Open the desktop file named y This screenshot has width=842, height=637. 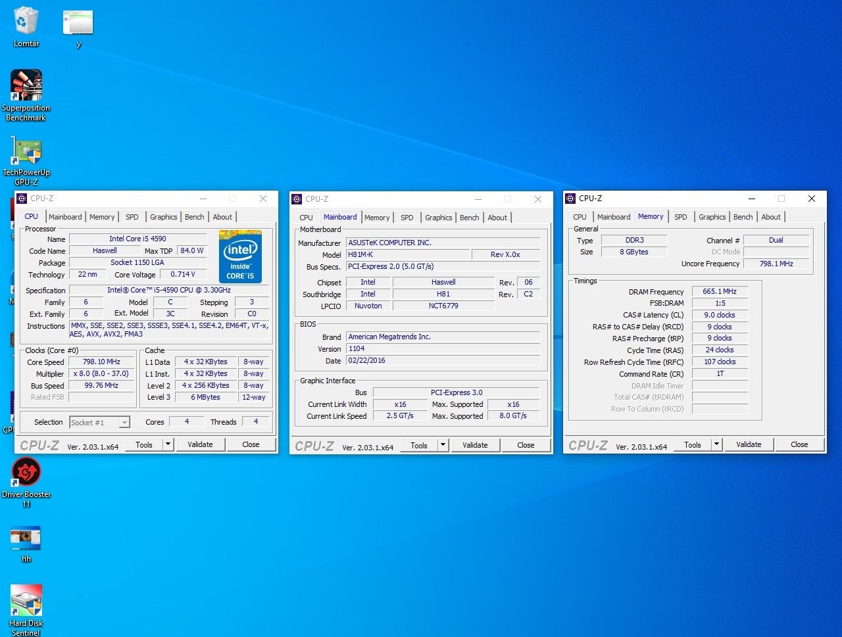(78, 29)
